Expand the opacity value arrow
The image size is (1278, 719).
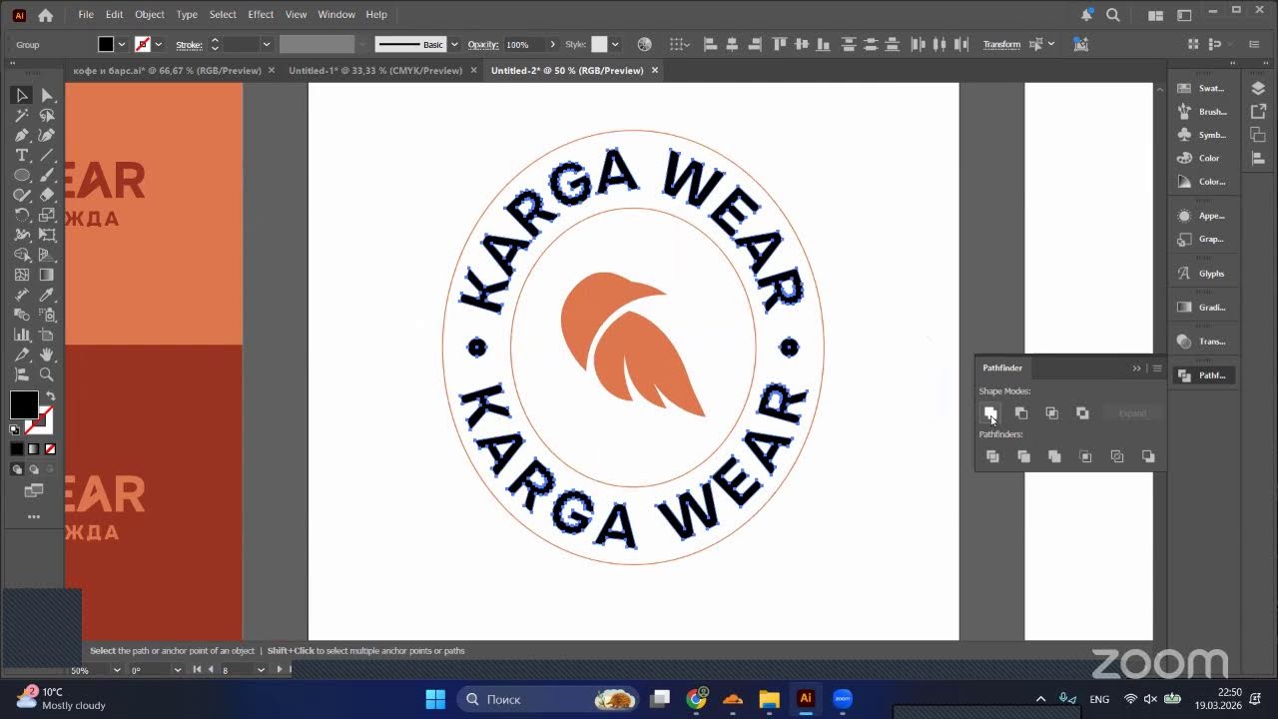click(552, 45)
